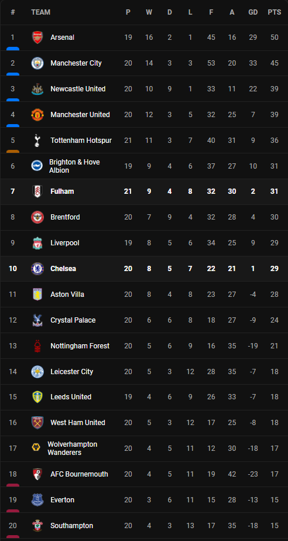The width and height of the screenshot is (288, 541).
Task: Click the Nottingham Forest team name
Action: point(80,345)
